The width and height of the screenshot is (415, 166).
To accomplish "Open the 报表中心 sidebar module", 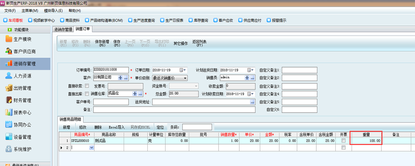I will coord(22,112).
